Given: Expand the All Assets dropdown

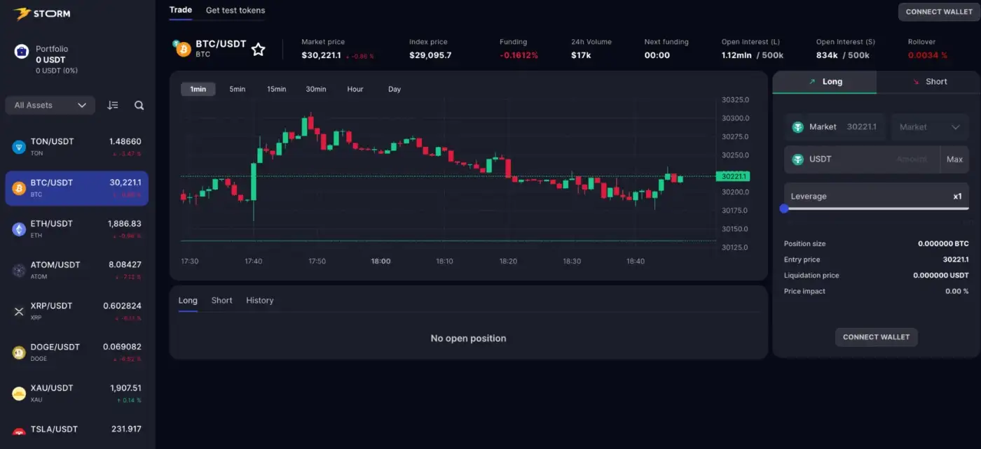Looking at the screenshot, I should [50, 106].
